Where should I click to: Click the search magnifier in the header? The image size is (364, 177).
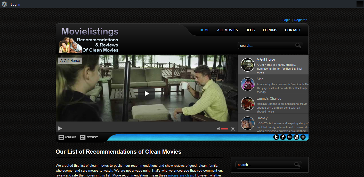(298, 45)
